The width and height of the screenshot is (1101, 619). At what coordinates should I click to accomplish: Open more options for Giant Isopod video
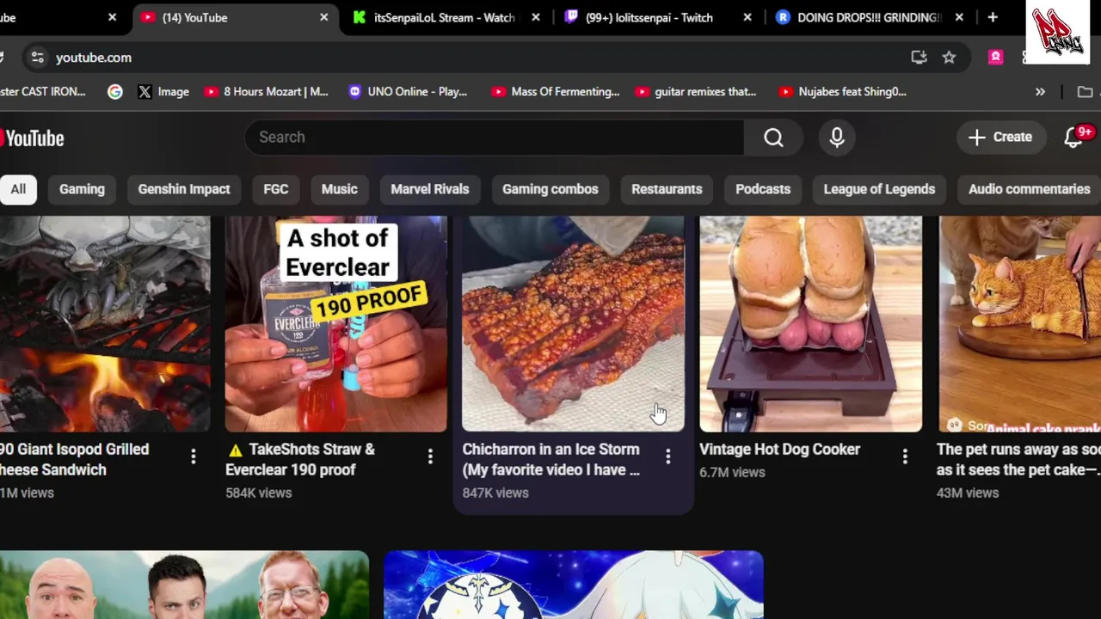[193, 457]
